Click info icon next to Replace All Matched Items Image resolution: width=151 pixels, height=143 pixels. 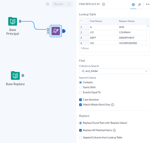(114, 130)
